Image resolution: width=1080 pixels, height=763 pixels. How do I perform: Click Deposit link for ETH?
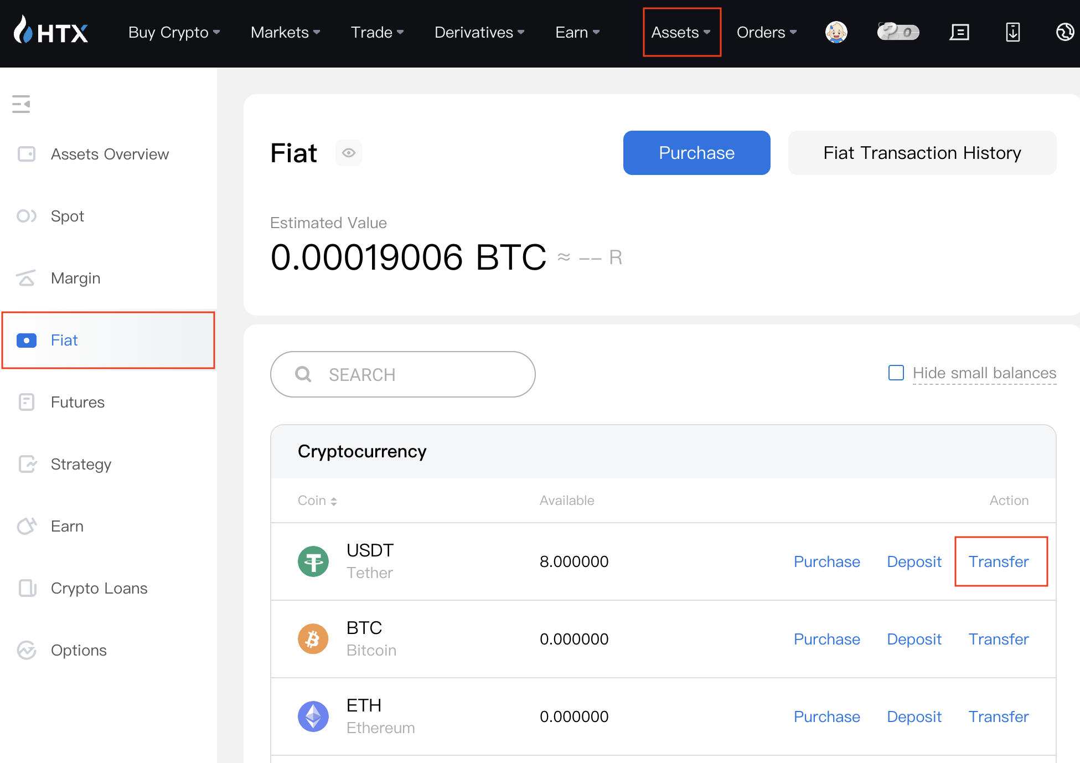(914, 716)
